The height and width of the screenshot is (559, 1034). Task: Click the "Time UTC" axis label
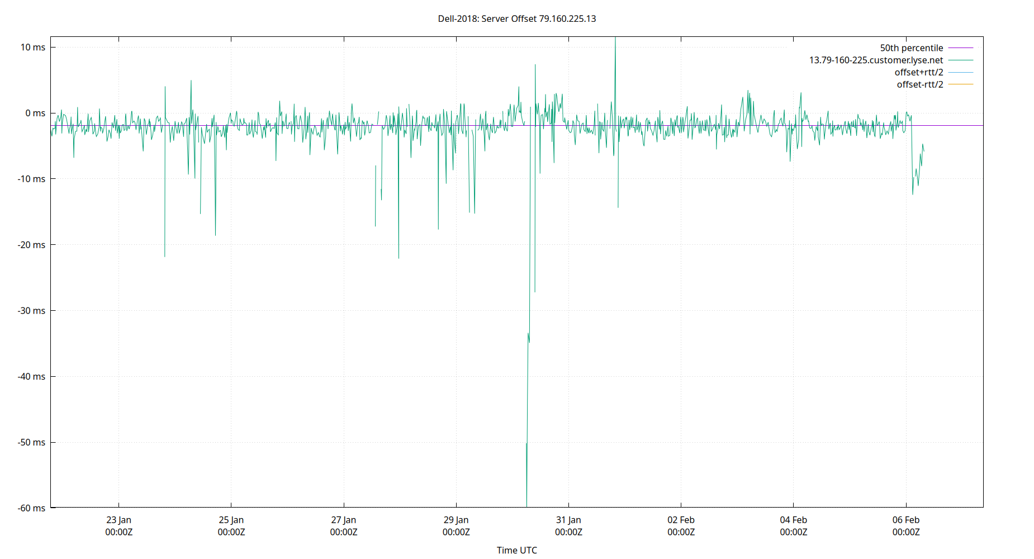pyautogui.click(x=517, y=550)
